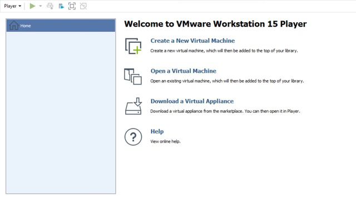356x200 pixels.
Task: Click Create a New Virtual Machine link
Action: (192, 41)
